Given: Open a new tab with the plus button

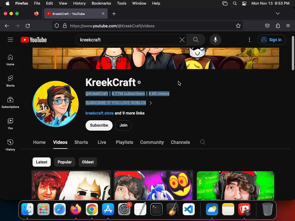Looking at the screenshot, I should coord(114,14).
